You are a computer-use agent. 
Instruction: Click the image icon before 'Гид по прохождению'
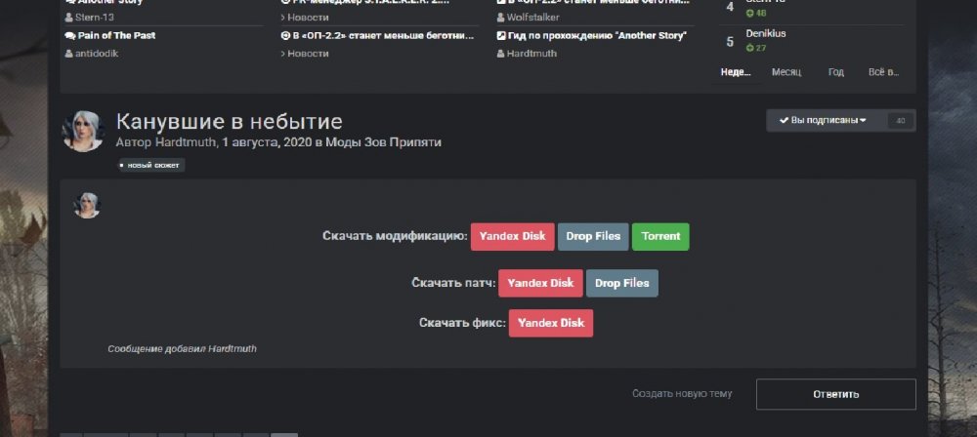tap(501, 36)
